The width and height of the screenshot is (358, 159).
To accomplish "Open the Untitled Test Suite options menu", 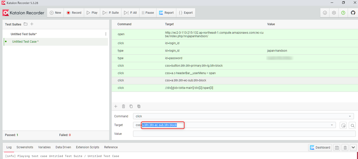I will (x=106, y=34).
